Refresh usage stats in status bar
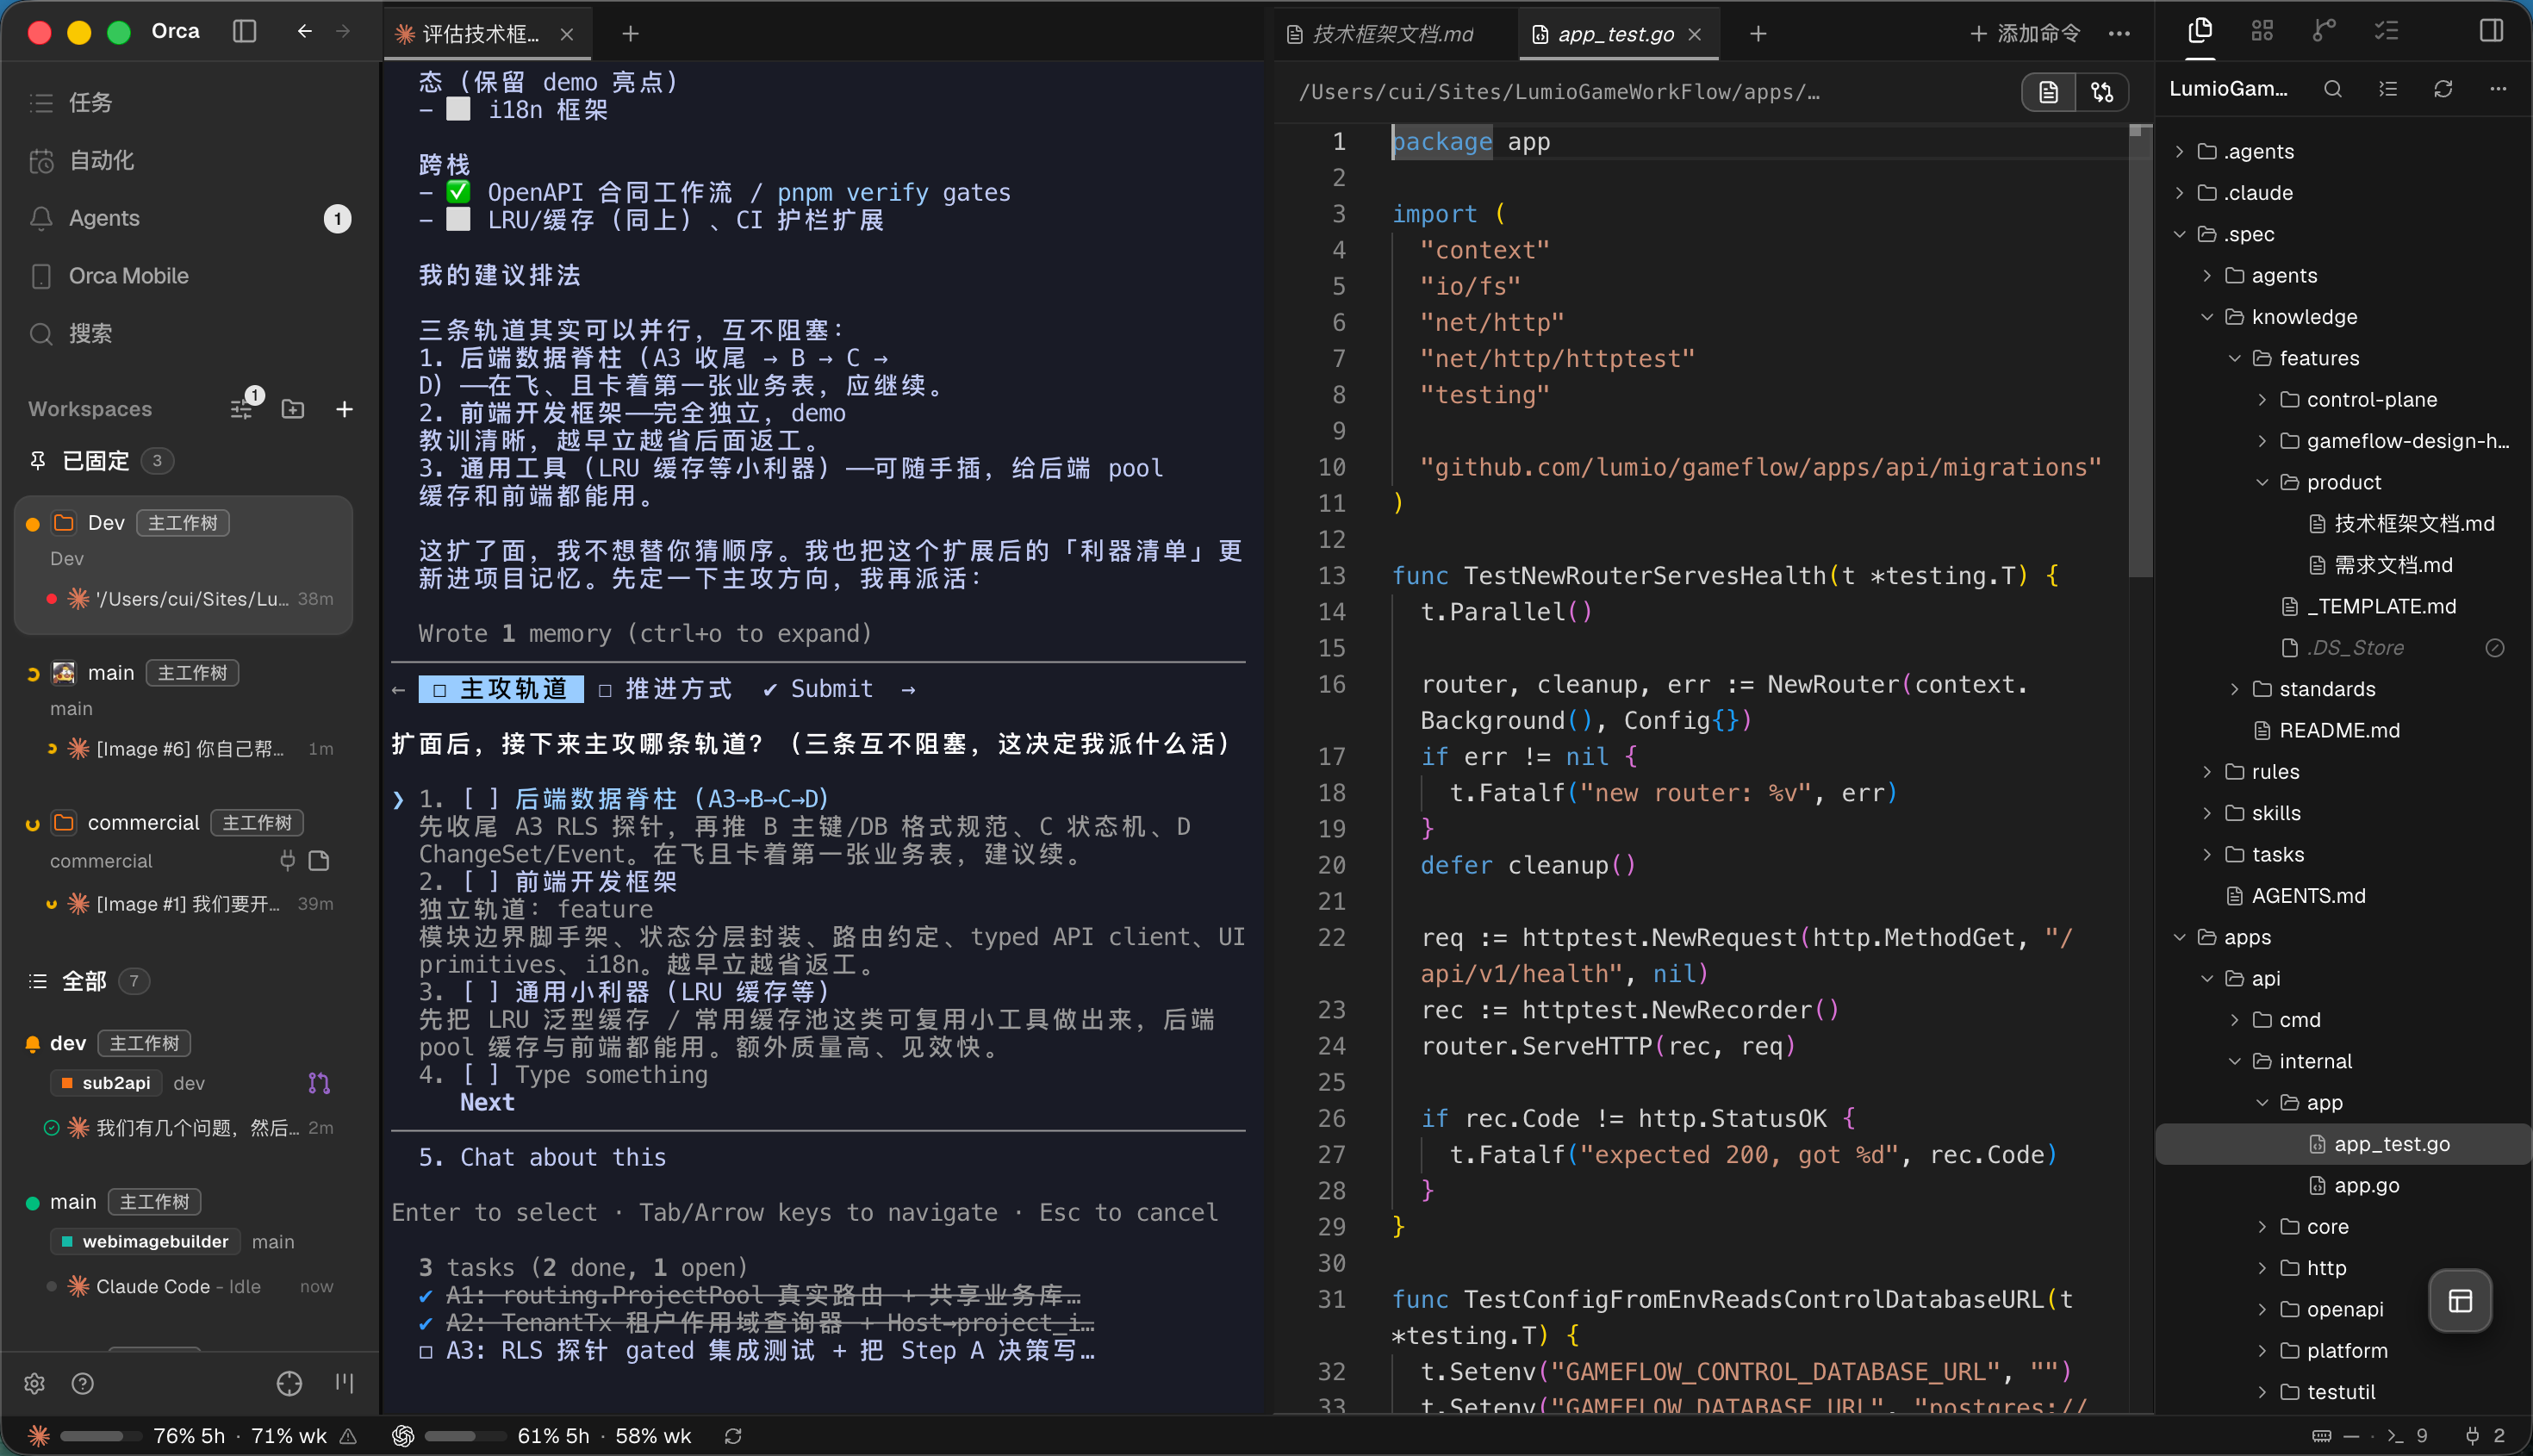Screen dimensions: 2533x1456 coord(733,1436)
